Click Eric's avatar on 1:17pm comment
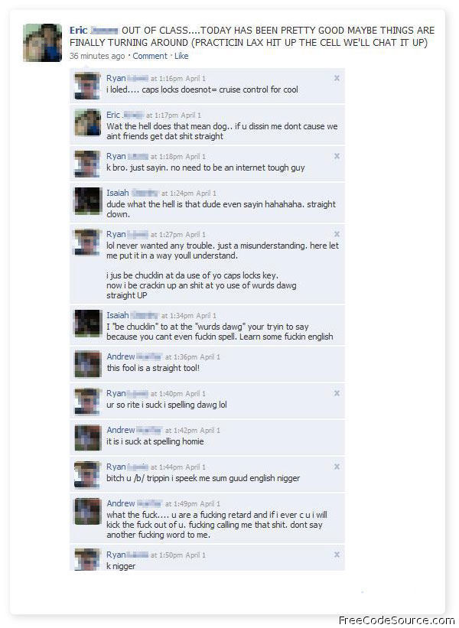 pyautogui.click(x=87, y=122)
